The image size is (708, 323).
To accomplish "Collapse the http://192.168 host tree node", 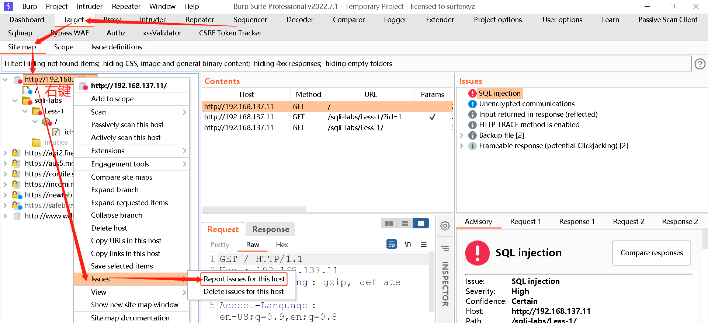I will click(x=5, y=80).
